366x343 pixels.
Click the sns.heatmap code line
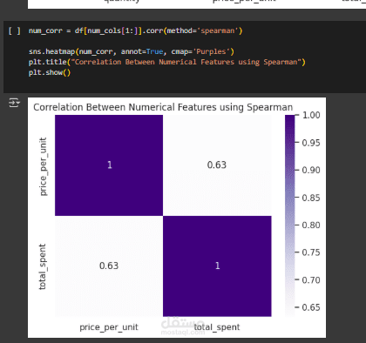click(132, 51)
